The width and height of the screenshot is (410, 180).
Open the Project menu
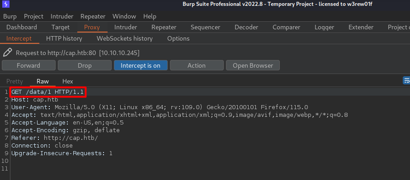pos(33,16)
